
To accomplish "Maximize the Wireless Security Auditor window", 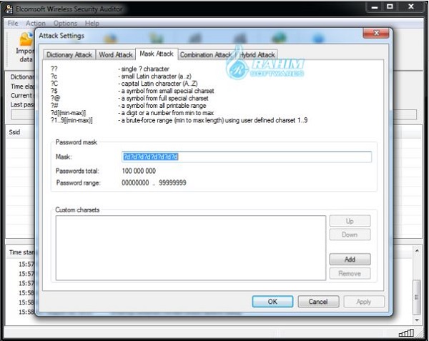I will click(390, 7).
